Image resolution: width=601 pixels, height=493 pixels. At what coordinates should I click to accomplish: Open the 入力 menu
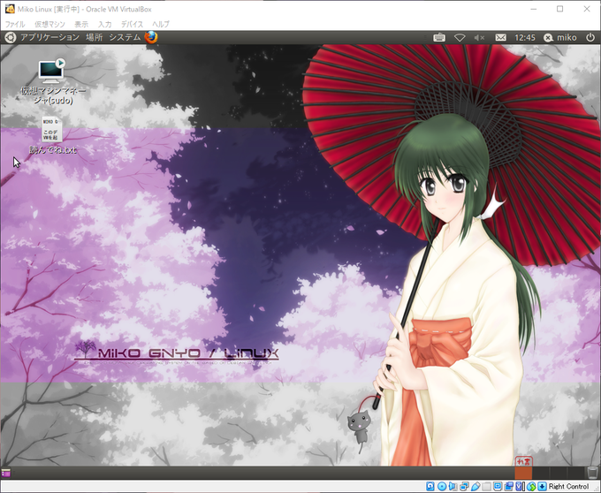104,24
